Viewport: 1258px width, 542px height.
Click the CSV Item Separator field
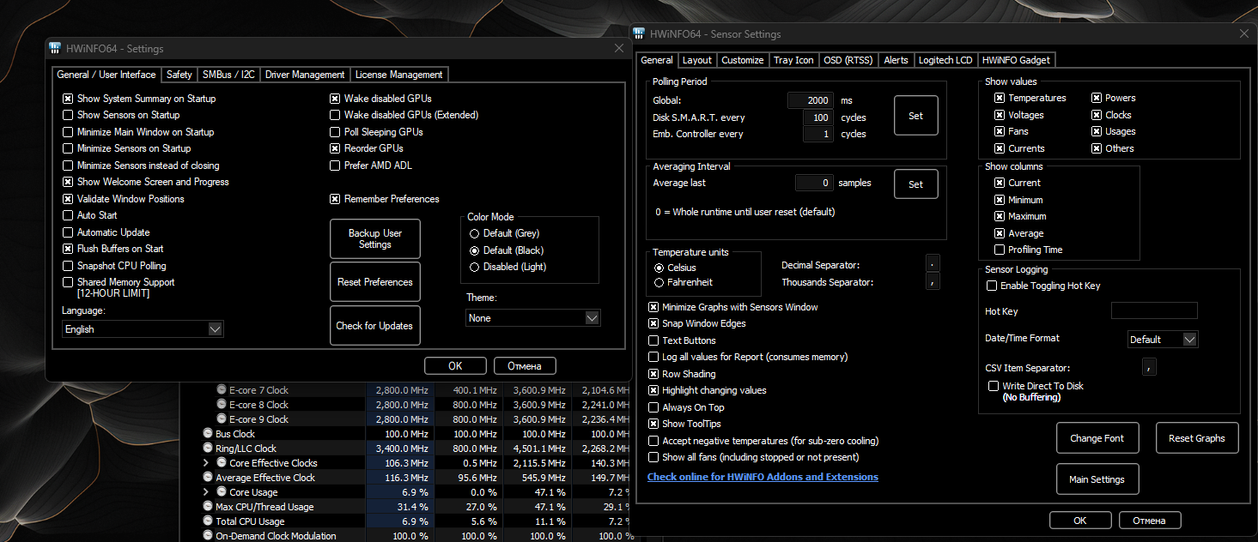[1150, 368]
